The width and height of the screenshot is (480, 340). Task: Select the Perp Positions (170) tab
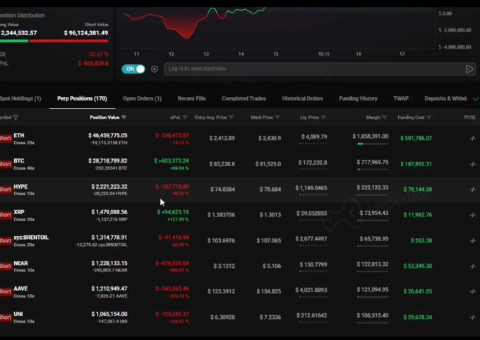(x=82, y=98)
